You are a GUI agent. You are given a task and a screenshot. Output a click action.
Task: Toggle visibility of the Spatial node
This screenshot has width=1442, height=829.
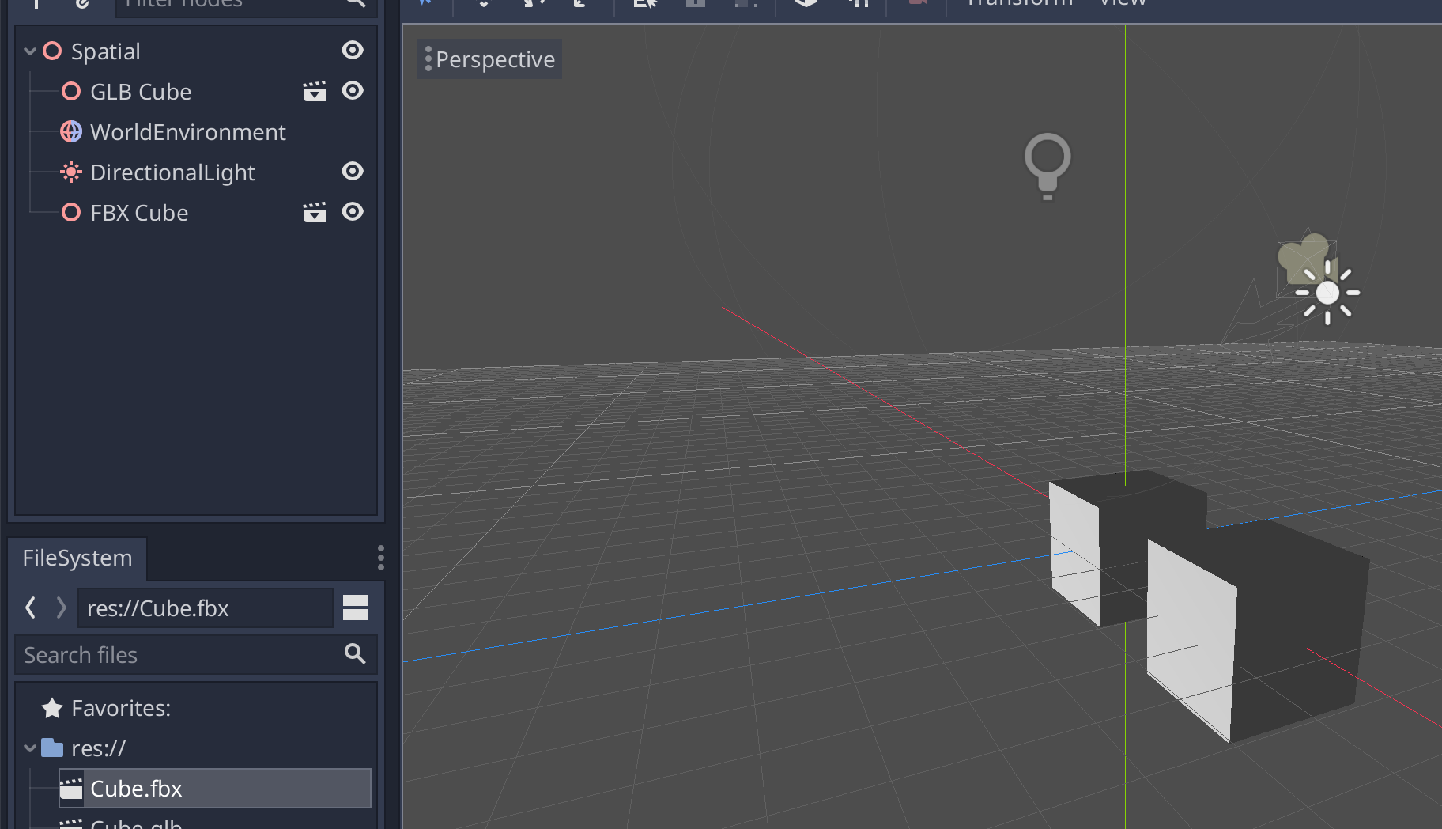click(353, 50)
